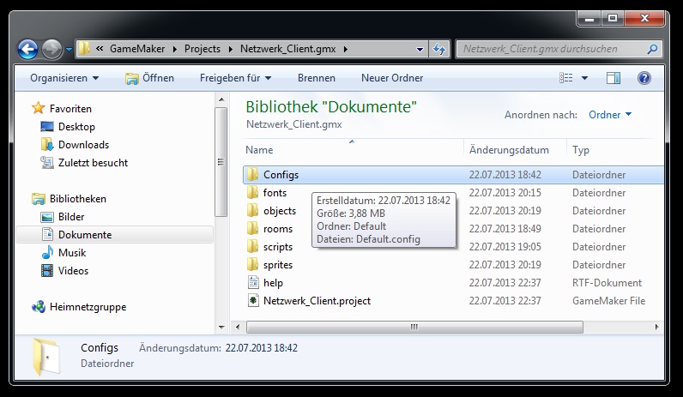The width and height of the screenshot is (683, 397).
Task: Open the Anordnen nach Ordner dropdown
Action: [x=610, y=115]
